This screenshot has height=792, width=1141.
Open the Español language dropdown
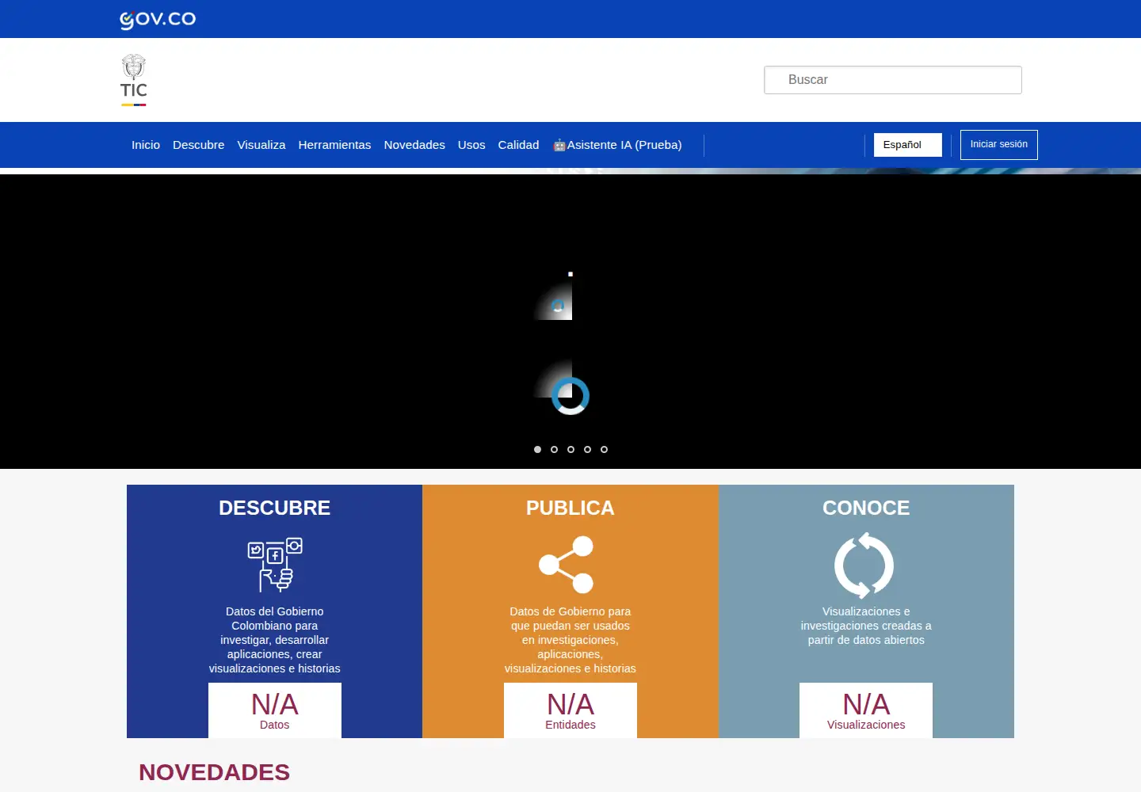pyautogui.click(x=908, y=145)
